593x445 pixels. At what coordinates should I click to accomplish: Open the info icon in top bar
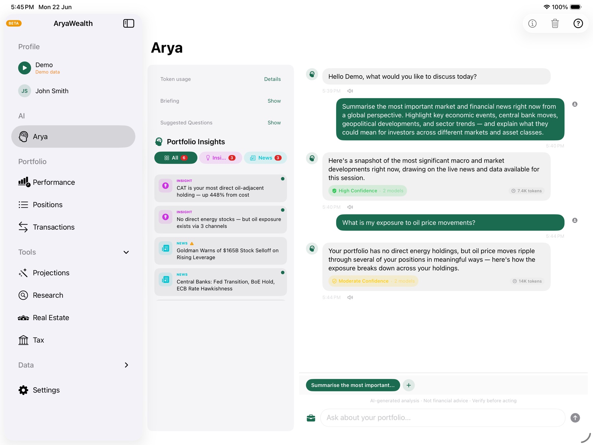[532, 23]
